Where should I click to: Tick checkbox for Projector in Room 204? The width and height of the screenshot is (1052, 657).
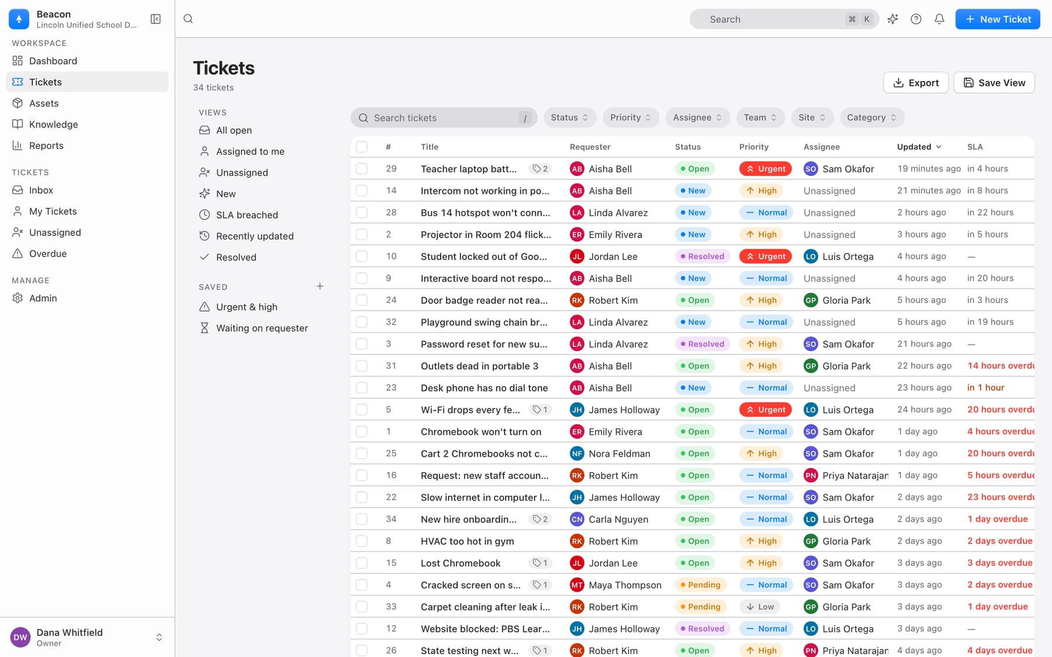362,235
